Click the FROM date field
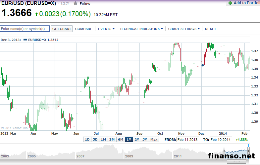The width and height of the screenshot is (260, 165). (188, 140)
